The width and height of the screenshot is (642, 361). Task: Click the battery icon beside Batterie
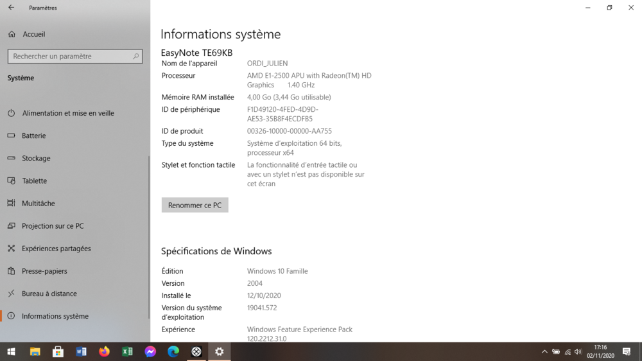point(11,136)
